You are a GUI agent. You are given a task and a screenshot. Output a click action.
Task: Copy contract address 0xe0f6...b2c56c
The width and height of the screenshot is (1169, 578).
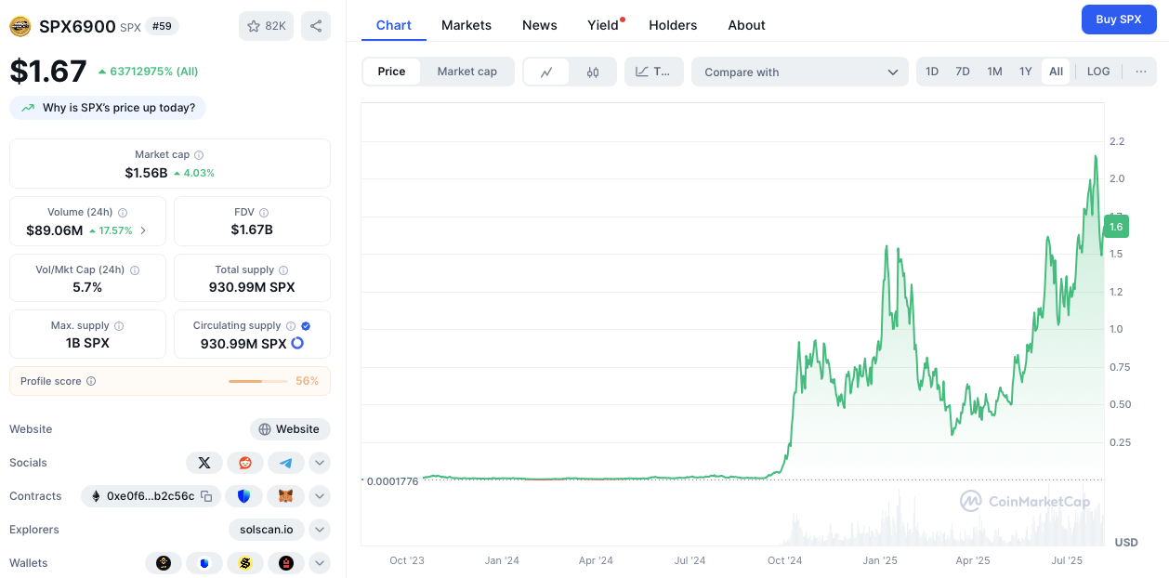206,496
